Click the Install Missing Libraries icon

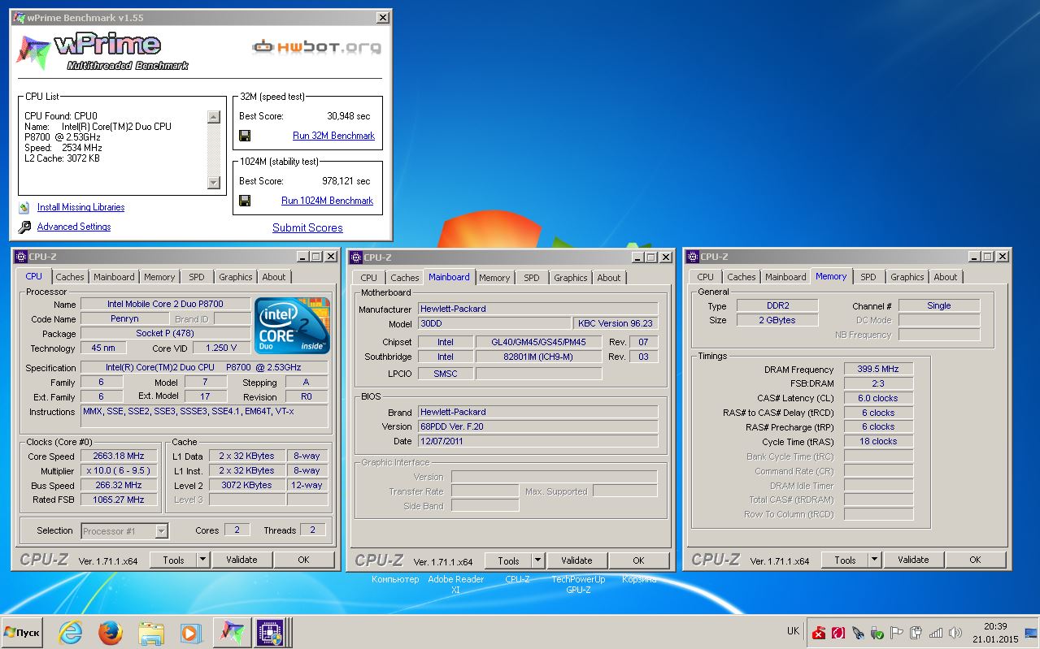(x=24, y=208)
